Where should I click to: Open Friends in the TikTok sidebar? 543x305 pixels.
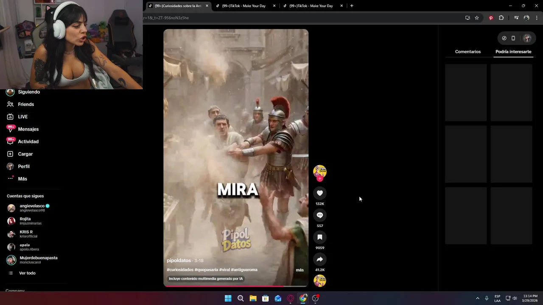click(x=26, y=104)
